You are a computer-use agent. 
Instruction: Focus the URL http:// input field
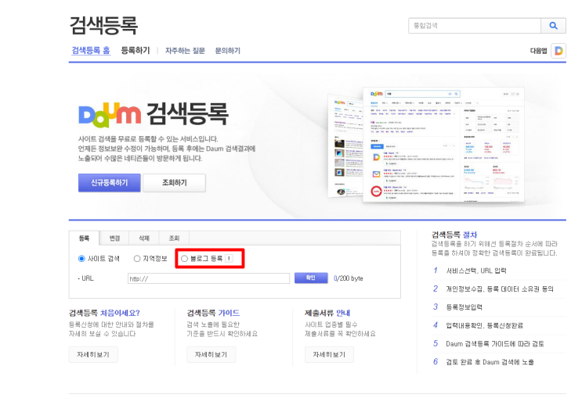[208, 278]
